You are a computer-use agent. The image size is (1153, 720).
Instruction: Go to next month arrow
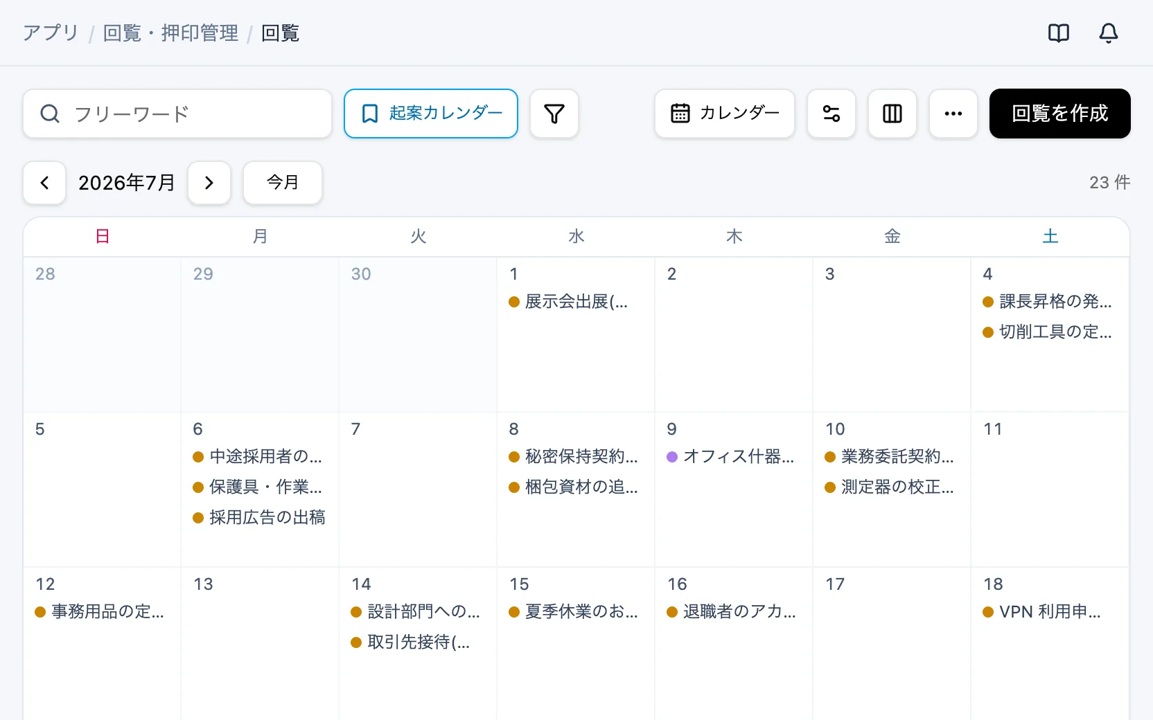pyautogui.click(x=209, y=183)
